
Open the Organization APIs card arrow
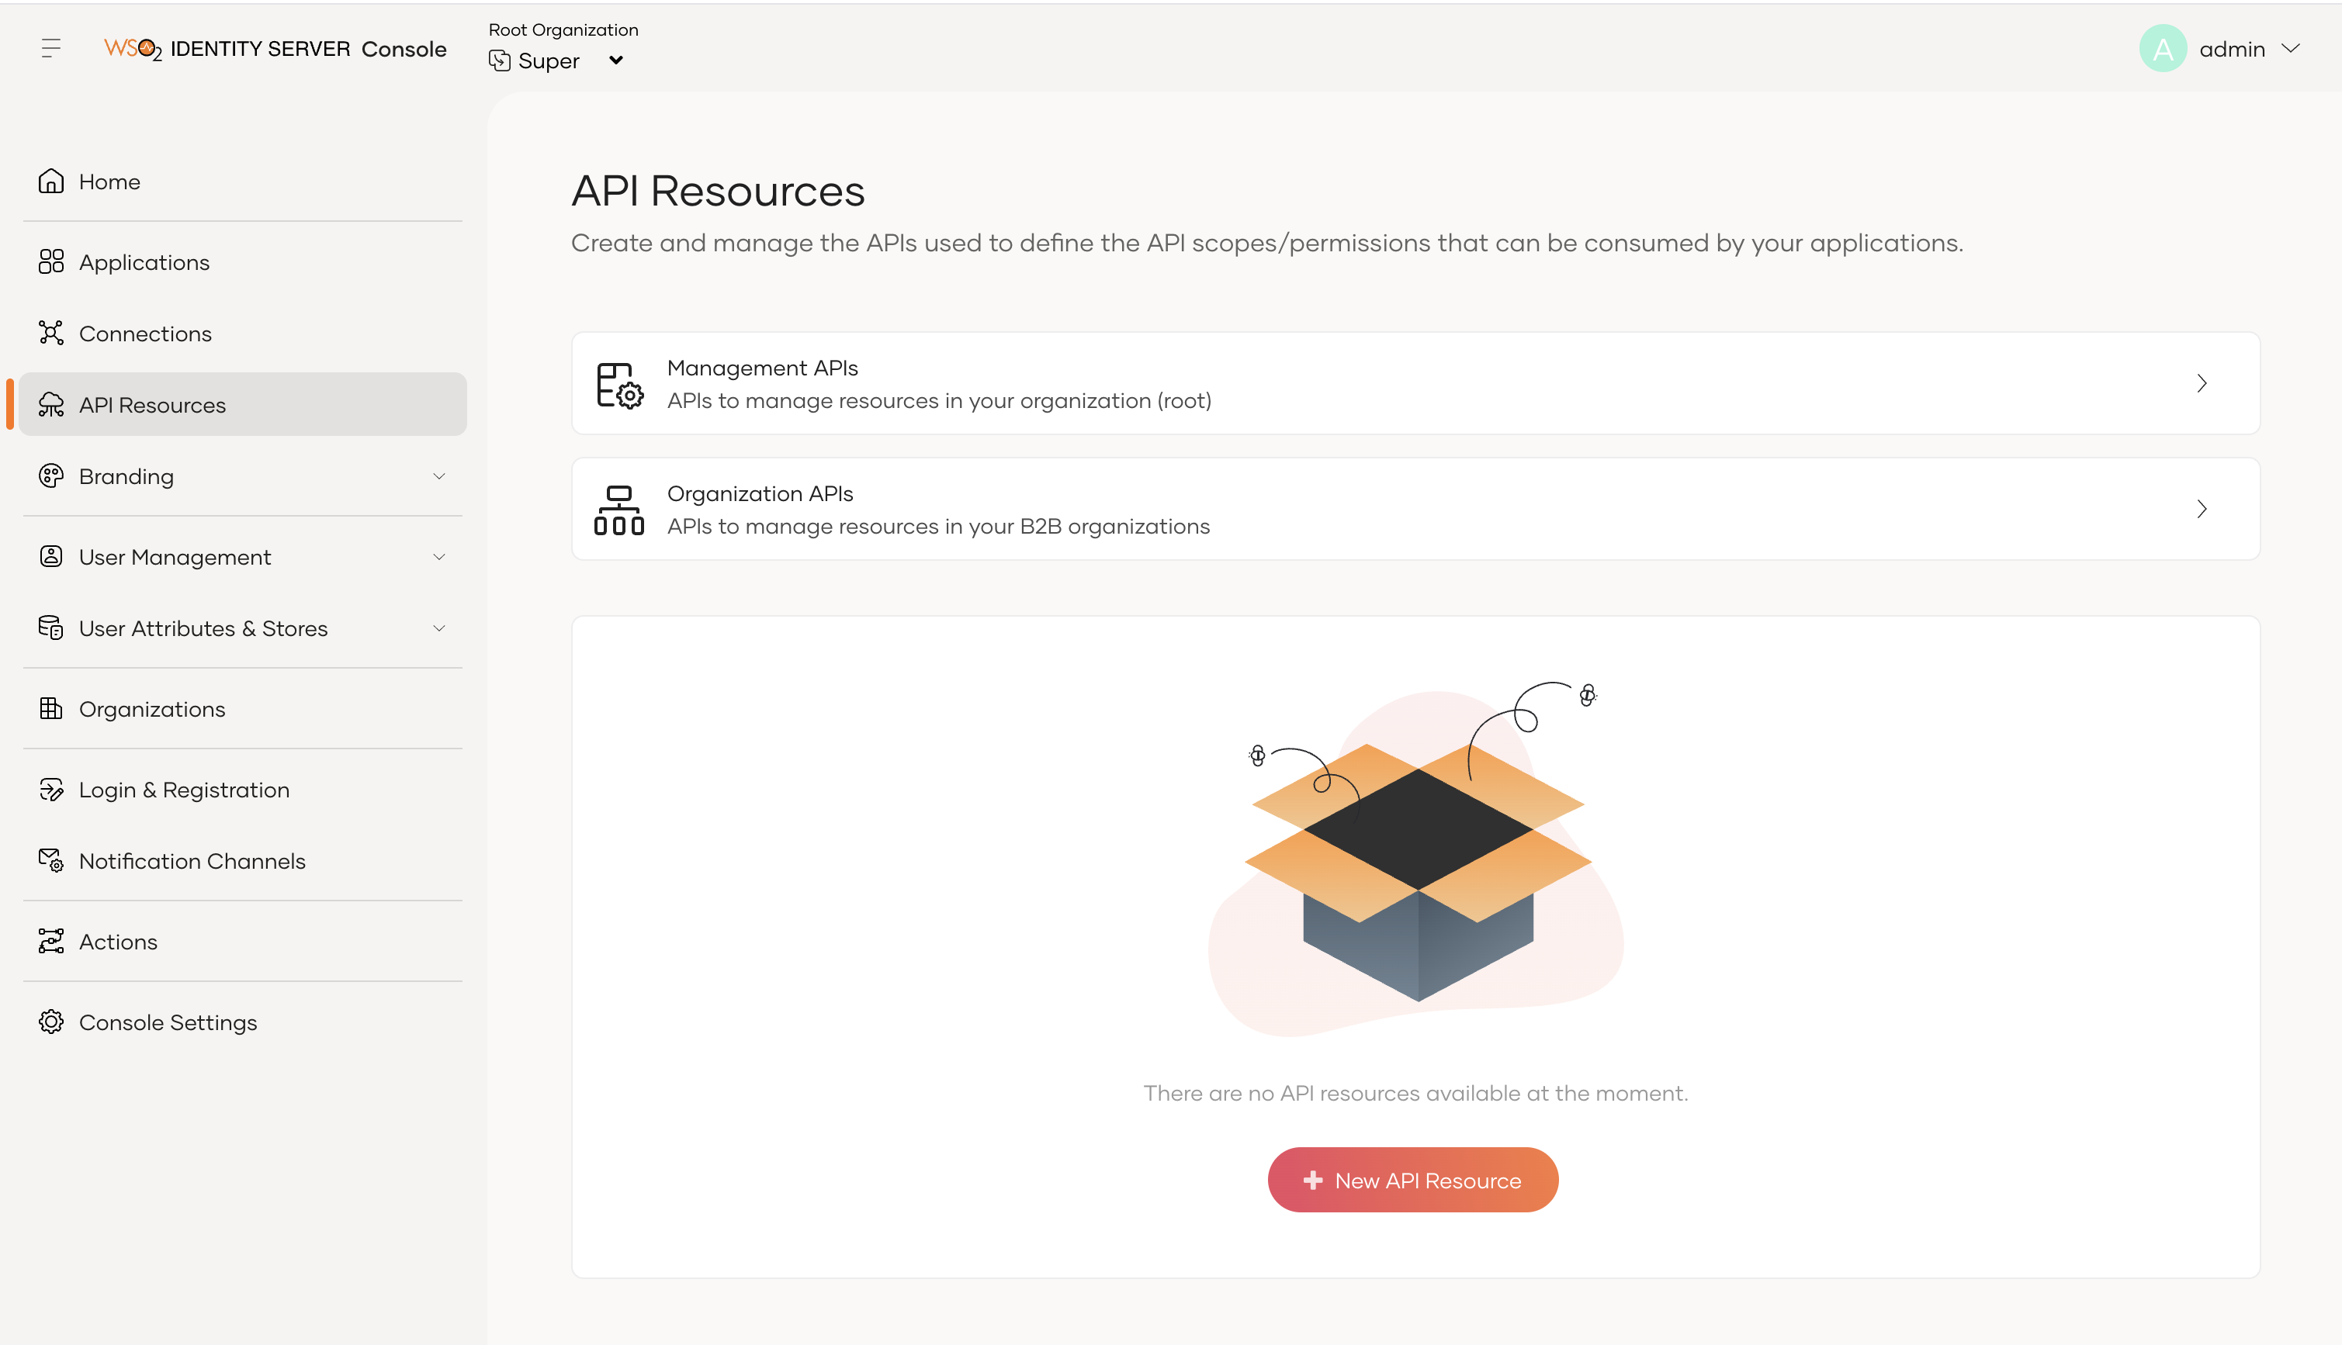2202,509
